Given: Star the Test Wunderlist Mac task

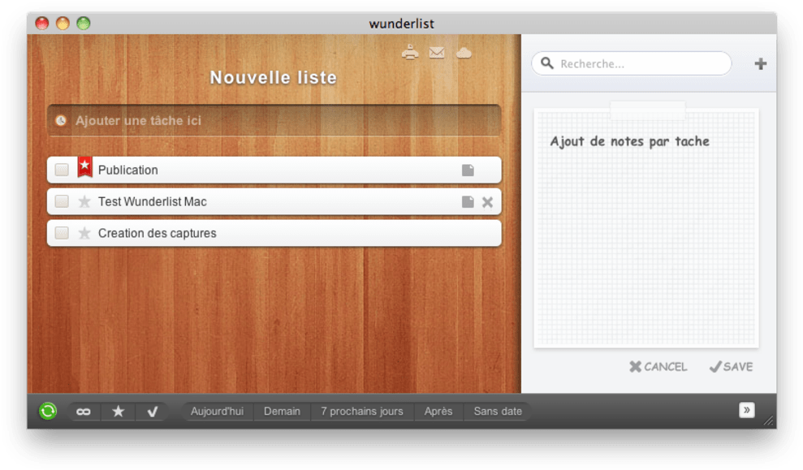Looking at the screenshot, I should pyautogui.click(x=84, y=202).
